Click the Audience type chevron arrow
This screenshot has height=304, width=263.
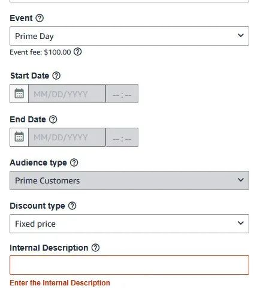pos(241,180)
